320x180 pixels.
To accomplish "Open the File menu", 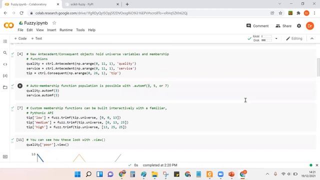I will 20,30.
